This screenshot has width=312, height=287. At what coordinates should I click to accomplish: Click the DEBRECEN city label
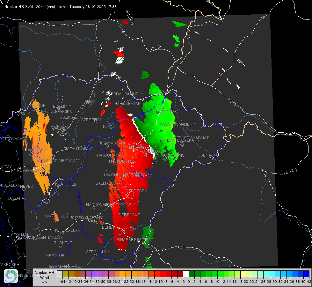click(136, 191)
